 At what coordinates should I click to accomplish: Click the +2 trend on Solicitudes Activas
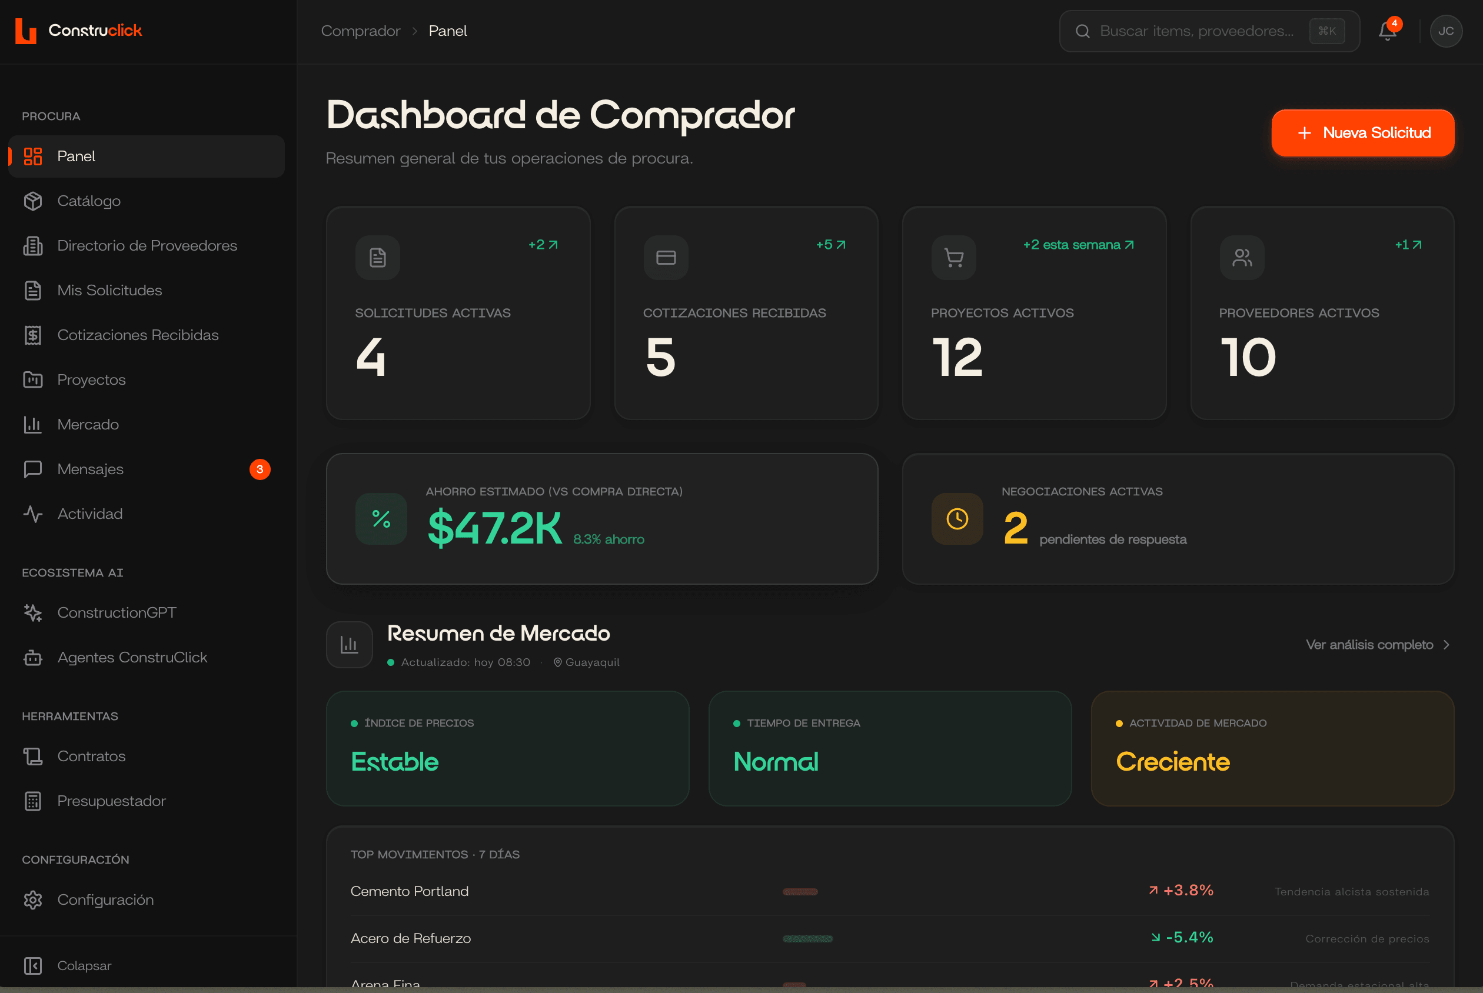click(x=543, y=245)
